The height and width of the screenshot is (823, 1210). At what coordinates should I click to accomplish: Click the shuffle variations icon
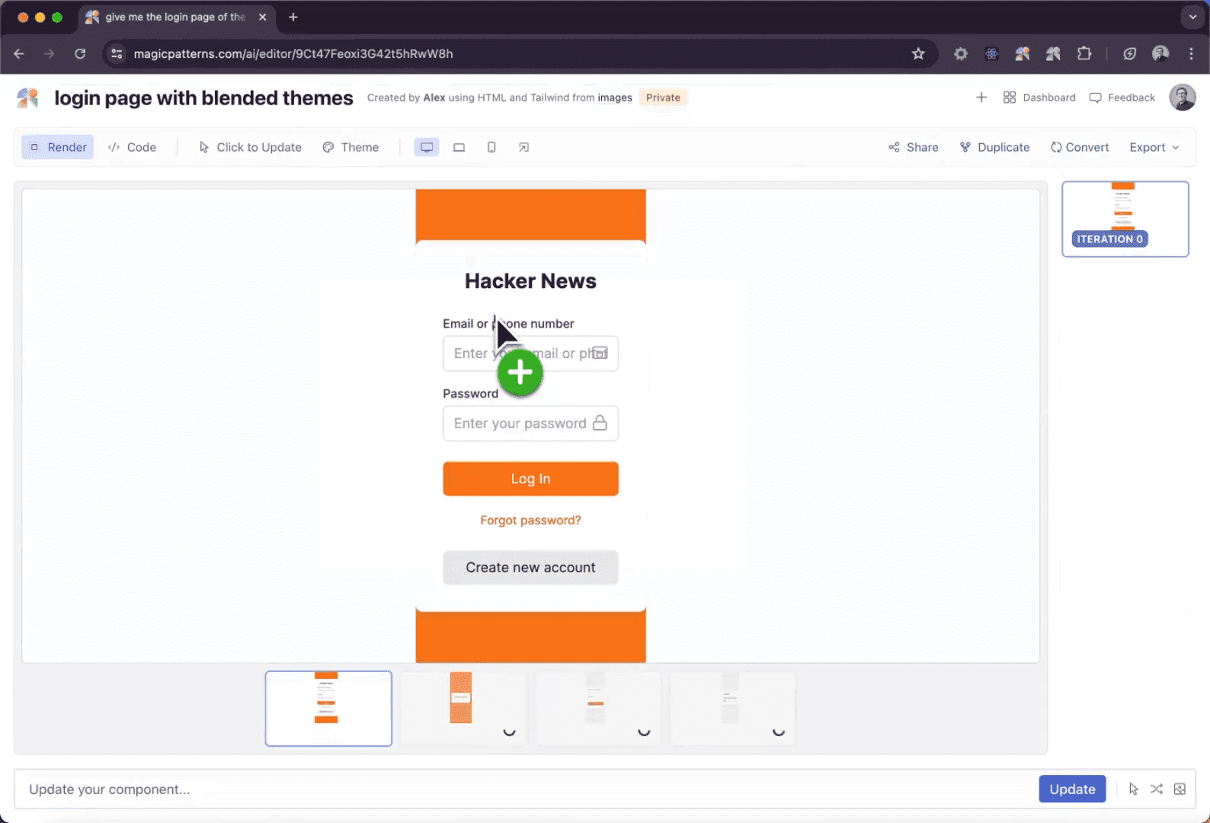tap(1157, 789)
